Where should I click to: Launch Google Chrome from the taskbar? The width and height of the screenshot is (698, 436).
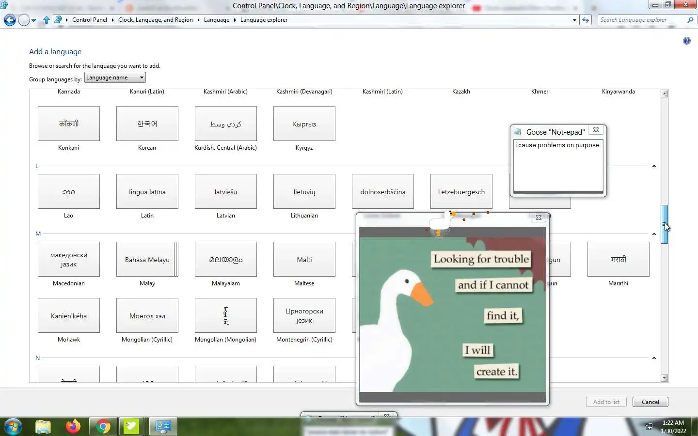(103, 427)
